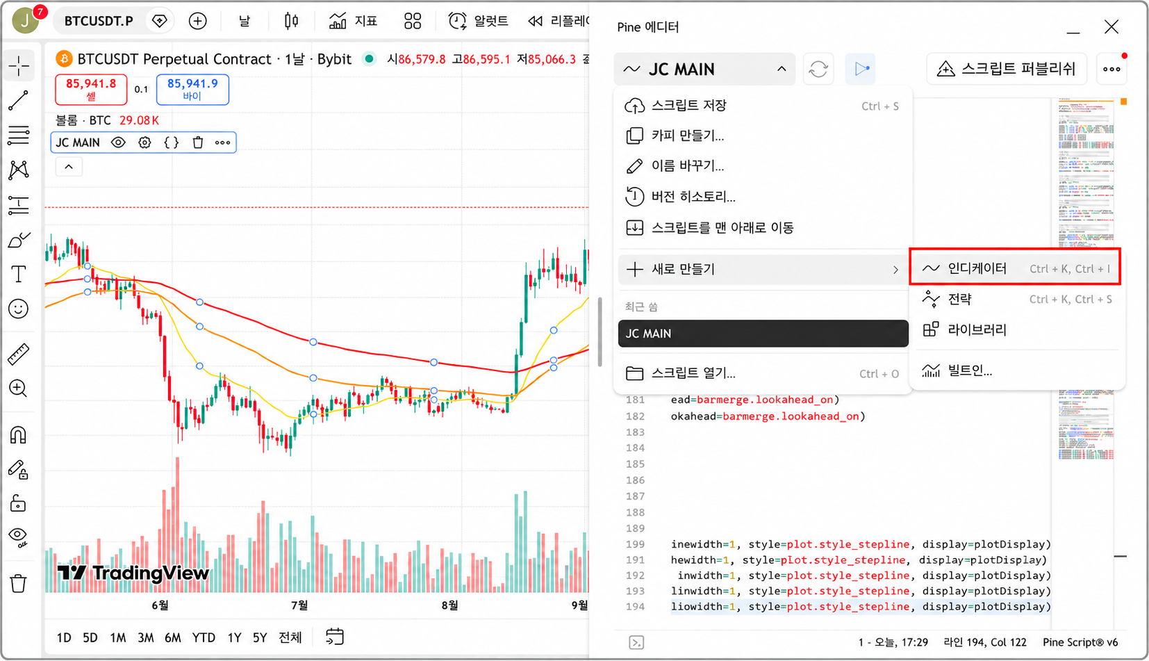Select the YTD time range

point(204,637)
